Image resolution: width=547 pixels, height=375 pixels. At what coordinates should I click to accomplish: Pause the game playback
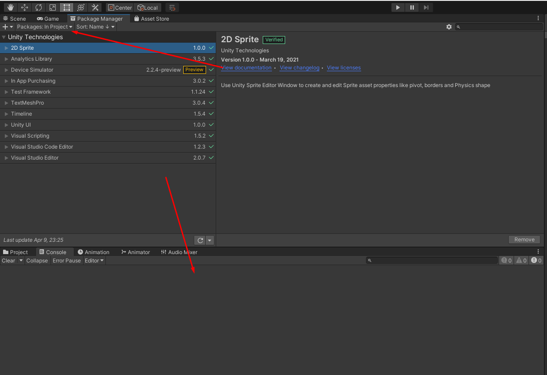pos(412,7)
